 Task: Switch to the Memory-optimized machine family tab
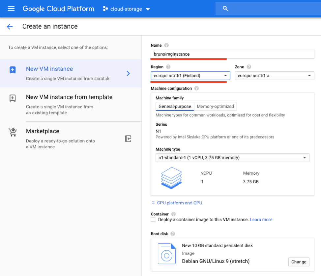tap(215, 106)
